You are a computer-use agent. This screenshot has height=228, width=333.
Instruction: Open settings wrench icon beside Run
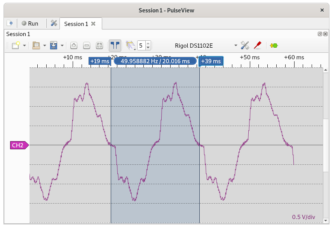click(x=54, y=23)
